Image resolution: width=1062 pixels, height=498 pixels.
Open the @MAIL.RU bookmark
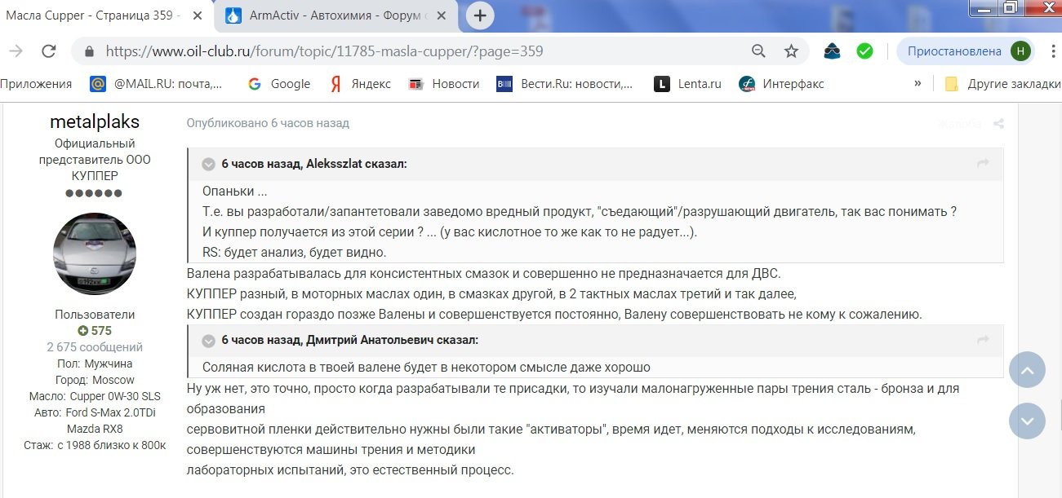156,83
